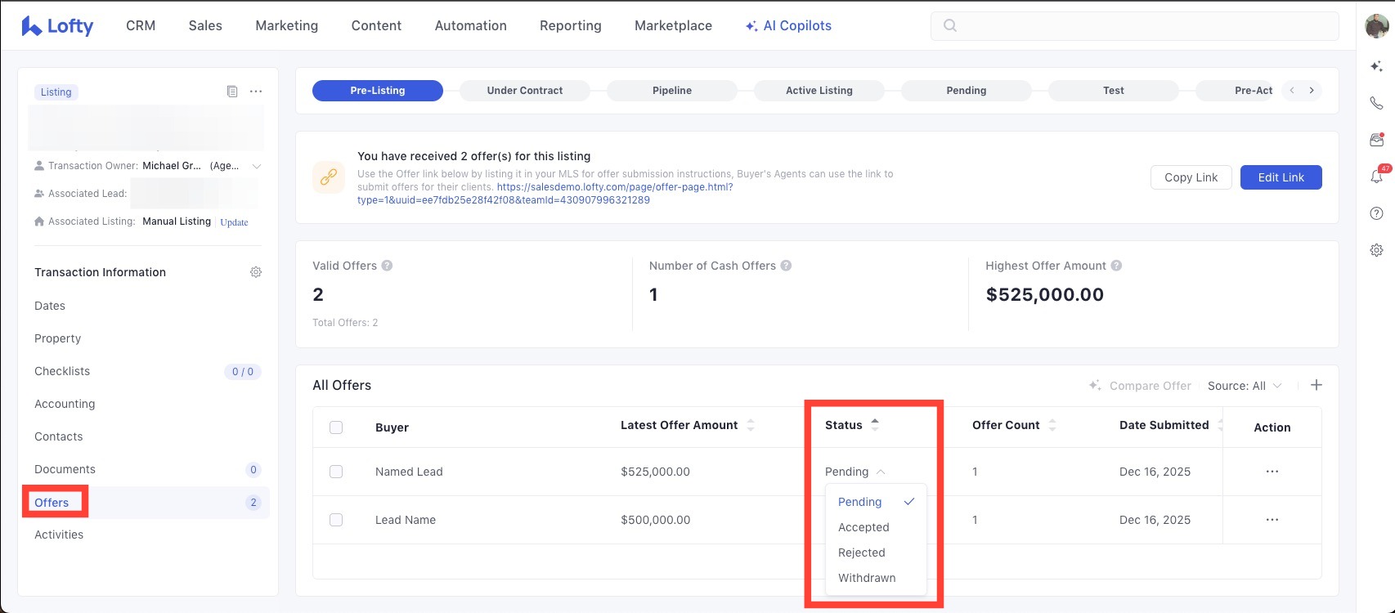This screenshot has width=1395, height=613.
Task: Click the Transaction Information gear icon
Action: tap(256, 272)
